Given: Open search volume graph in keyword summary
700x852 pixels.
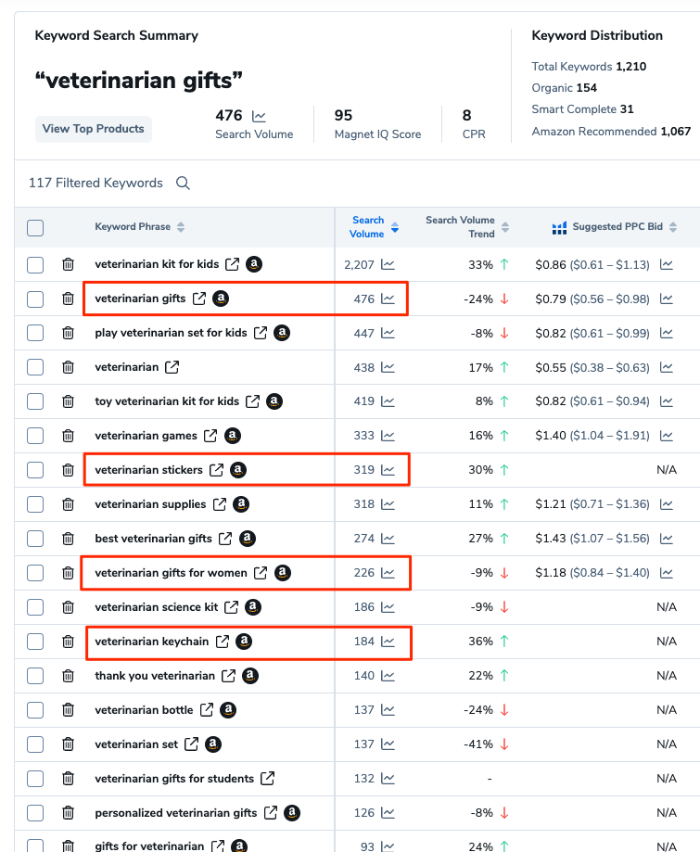Looking at the screenshot, I should pyautogui.click(x=259, y=117).
